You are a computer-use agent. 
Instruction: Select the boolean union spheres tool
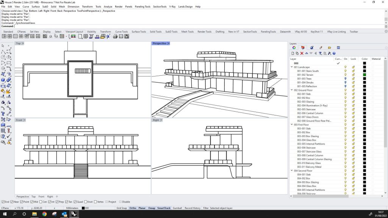(9, 80)
